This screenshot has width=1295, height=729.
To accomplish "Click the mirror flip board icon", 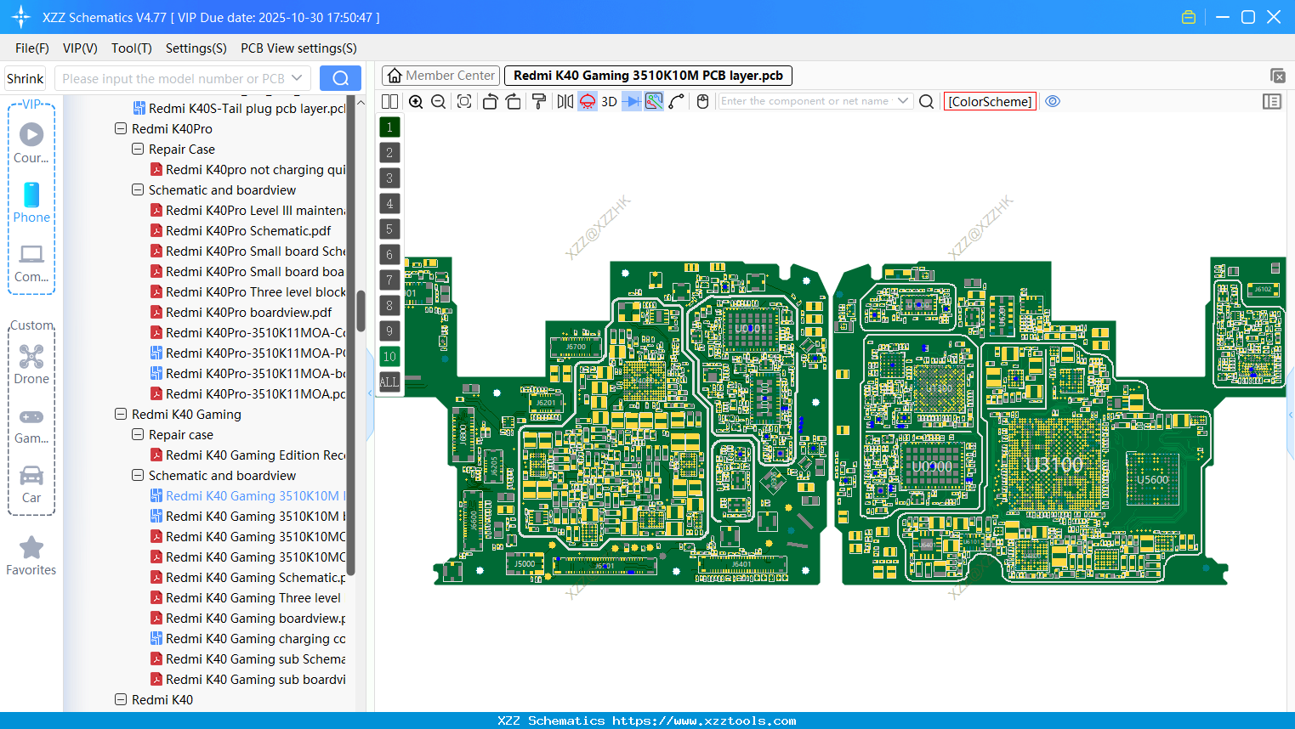I will 564,100.
